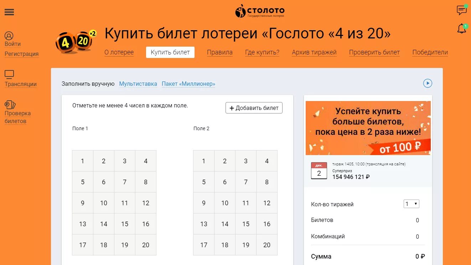Image resolution: width=471 pixels, height=265 pixels.
Task: Mark number 6 in Поле 2
Action: (x=225, y=182)
